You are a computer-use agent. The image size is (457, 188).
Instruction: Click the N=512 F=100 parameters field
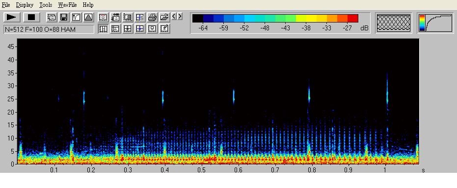pyautogui.click(x=49, y=29)
